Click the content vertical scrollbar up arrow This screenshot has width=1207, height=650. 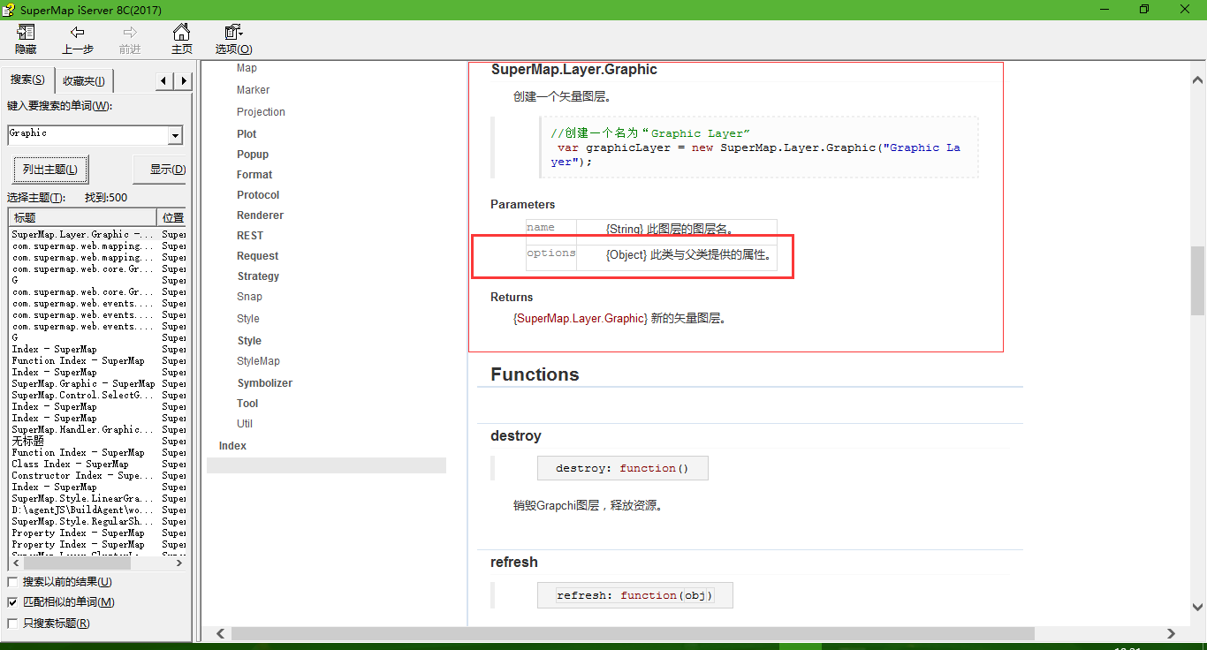coord(1198,80)
